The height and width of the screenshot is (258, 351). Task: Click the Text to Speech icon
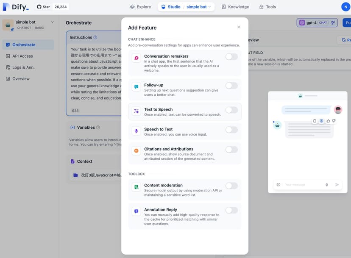click(136, 111)
